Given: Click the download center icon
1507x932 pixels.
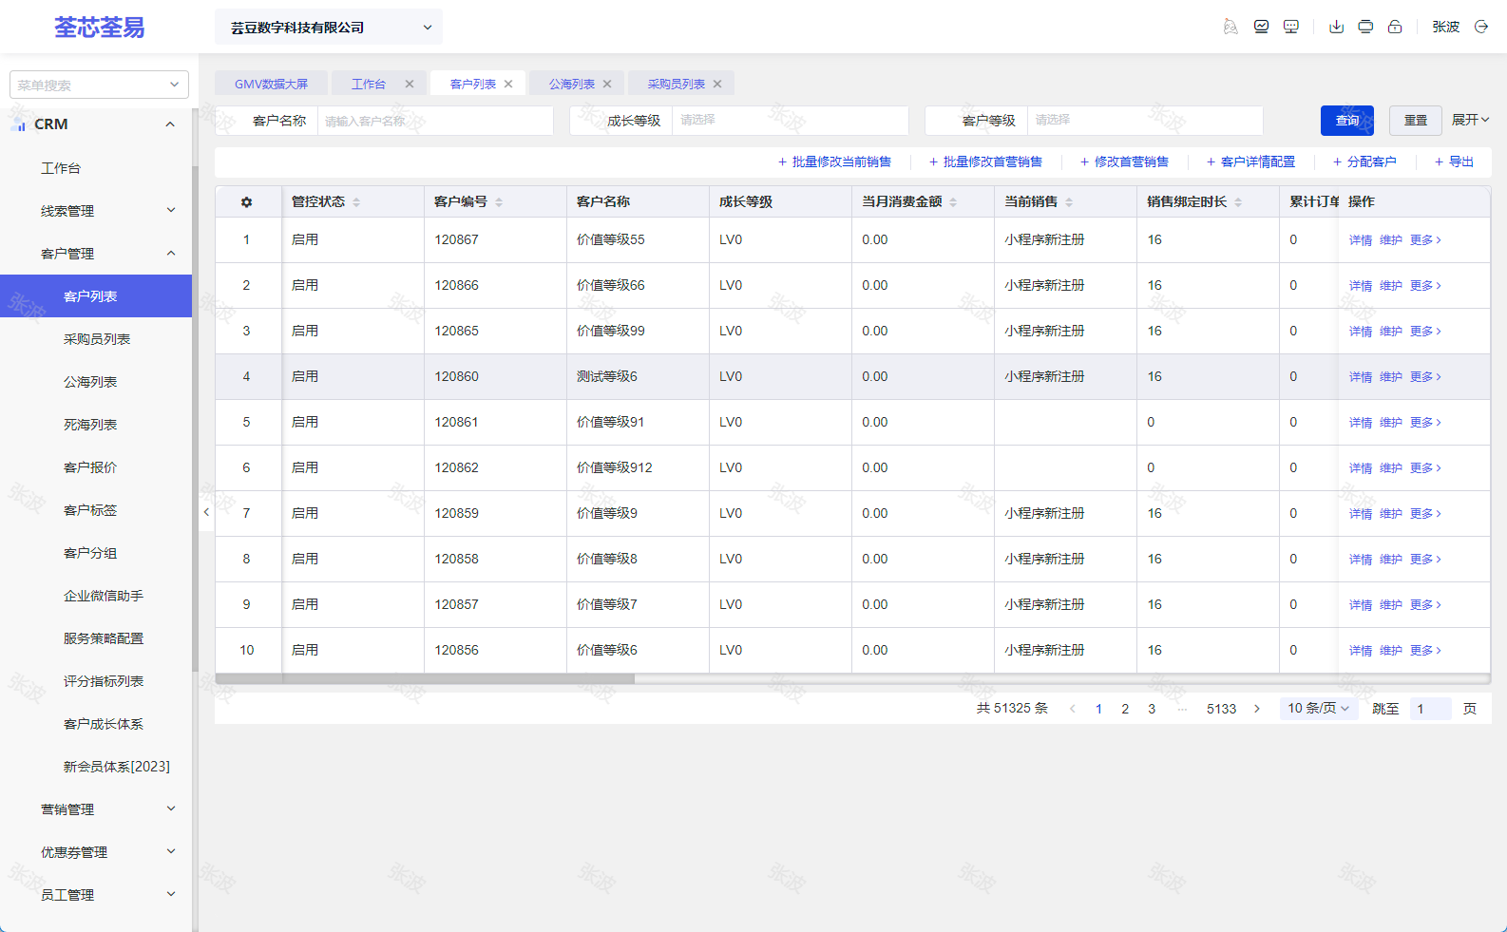Looking at the screenshot, I should 1336,27.
